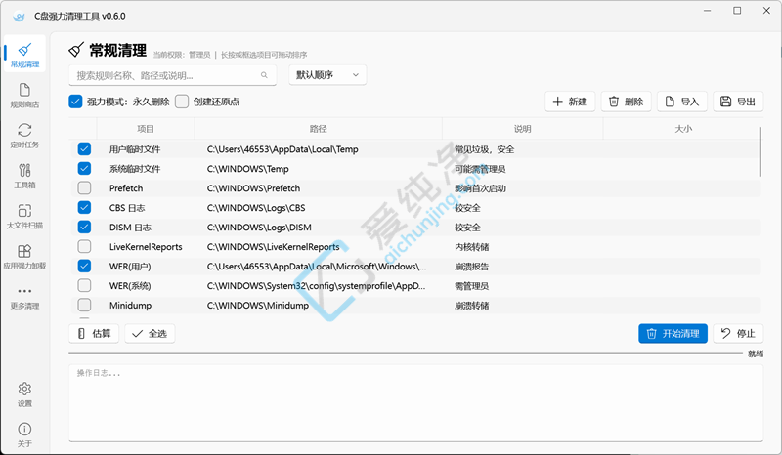Image resolution: width=782 pixels, height=455 pixels.
Task: Open 大文件扫描 from the sidebar
Action: tap(24, 217)
